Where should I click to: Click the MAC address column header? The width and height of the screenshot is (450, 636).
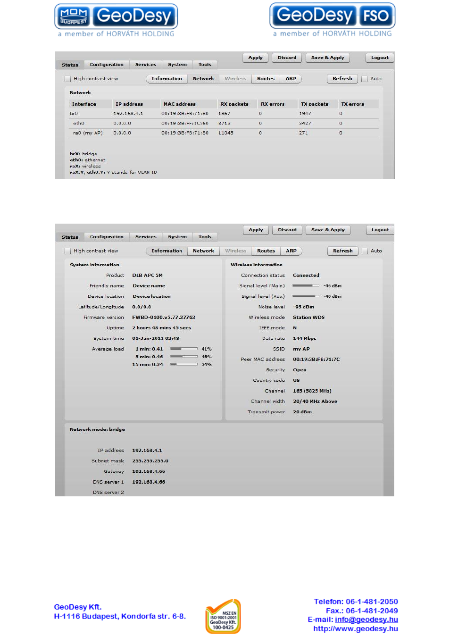[180, 104]
